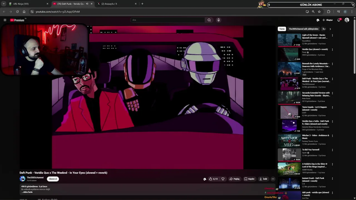The height and width of the screenshot is (200, 356).
Task: Mute the Daft Punk tab audio icon
Action: coord(87,4)
